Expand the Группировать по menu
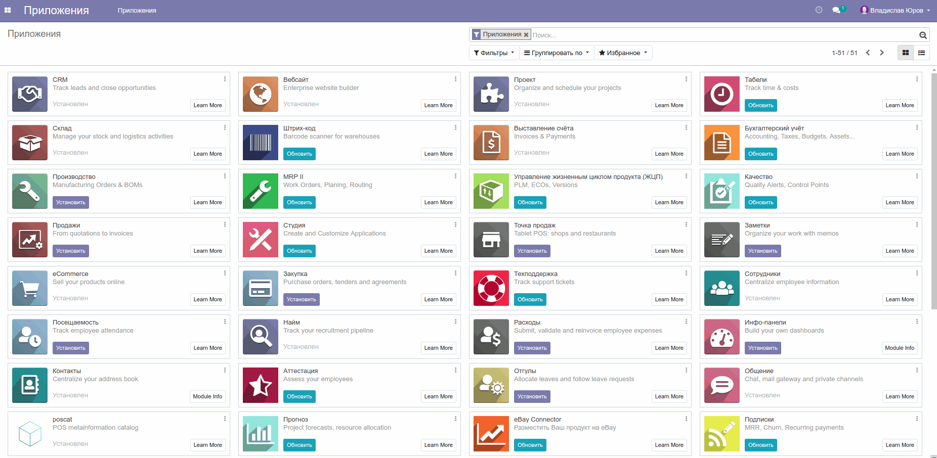 pyautogui.click(x=556, y=53)
